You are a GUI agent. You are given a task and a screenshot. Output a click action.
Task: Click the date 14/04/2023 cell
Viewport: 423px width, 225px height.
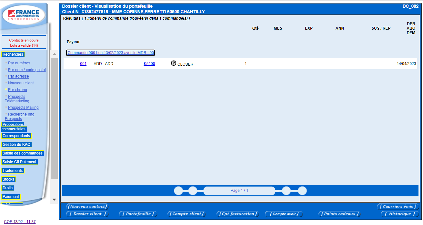pyautogui.click(x=407, y=64)
